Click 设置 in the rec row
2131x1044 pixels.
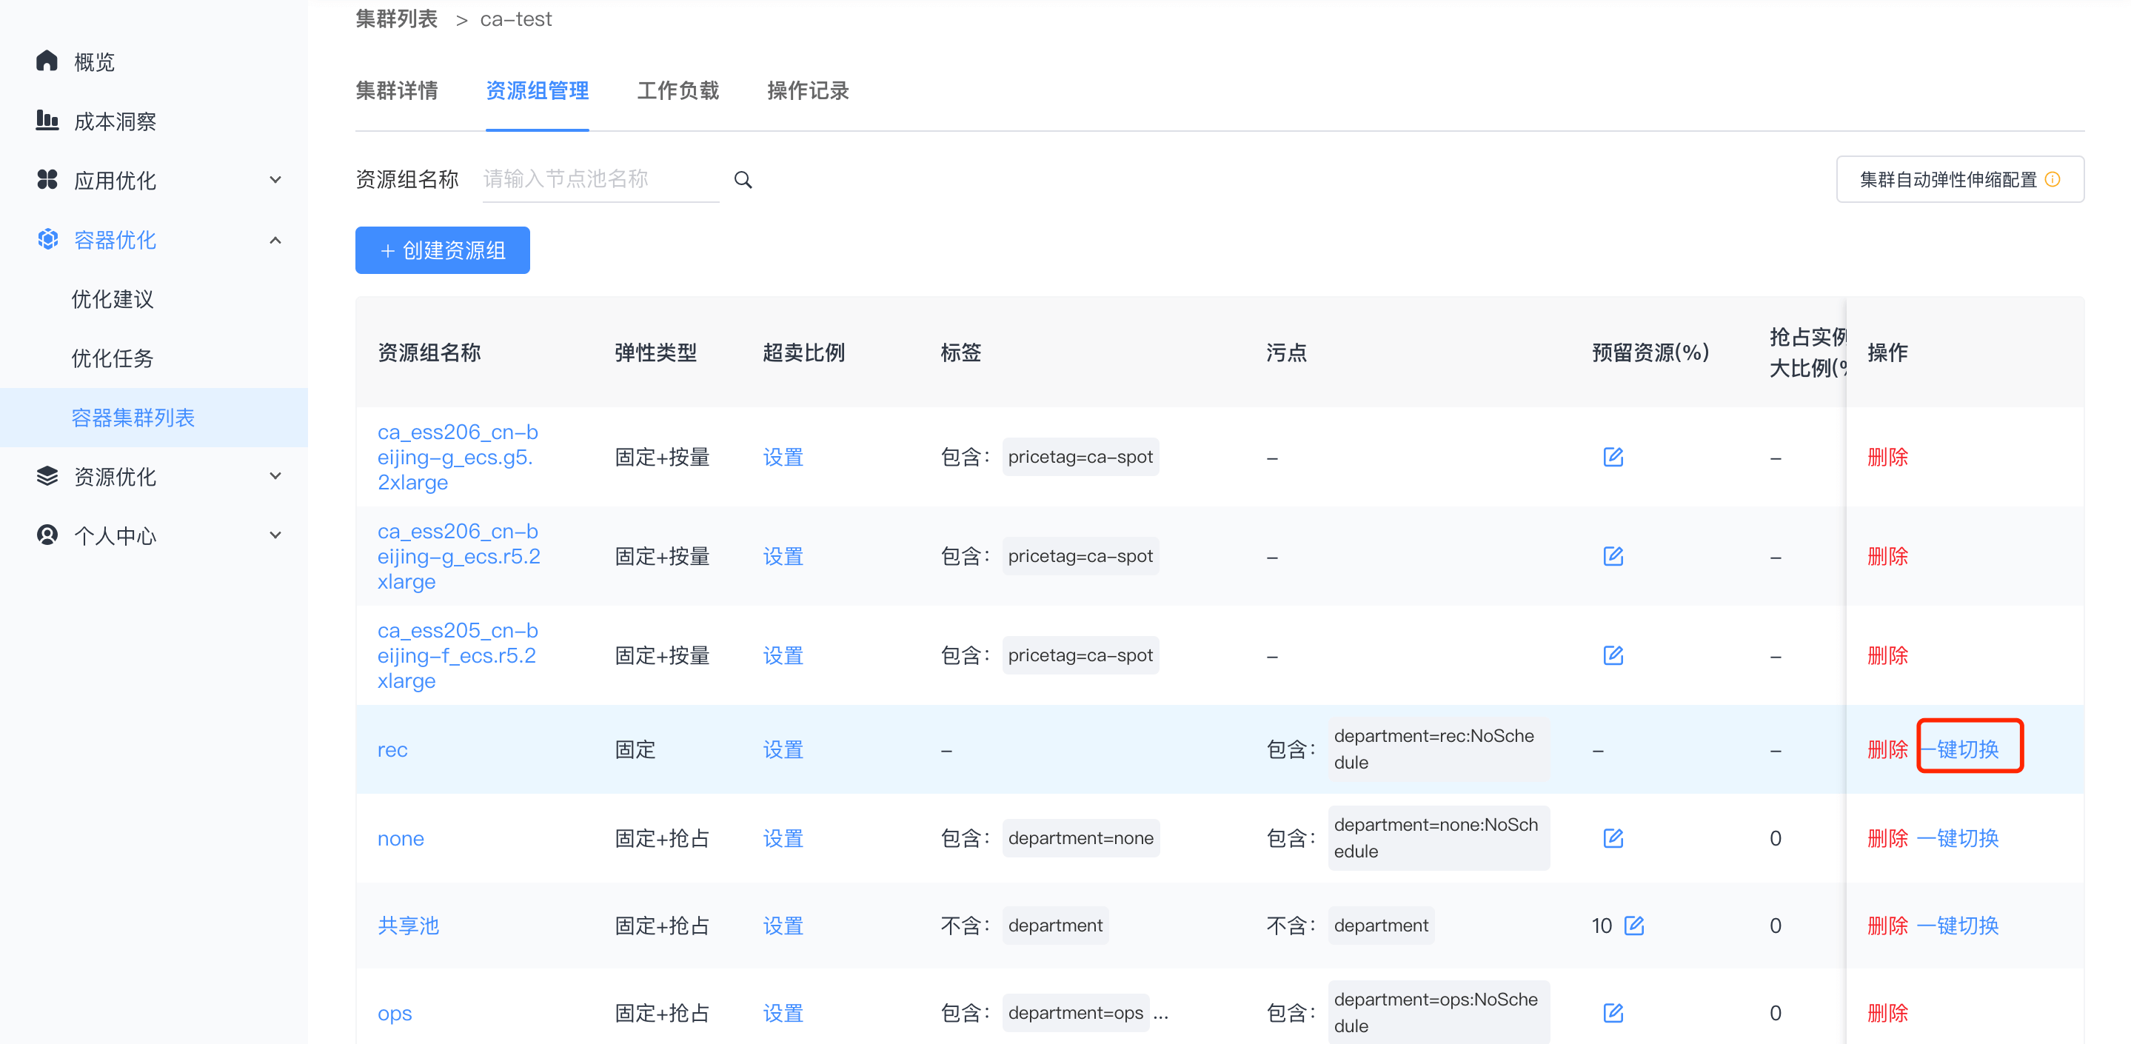(783, 750)
